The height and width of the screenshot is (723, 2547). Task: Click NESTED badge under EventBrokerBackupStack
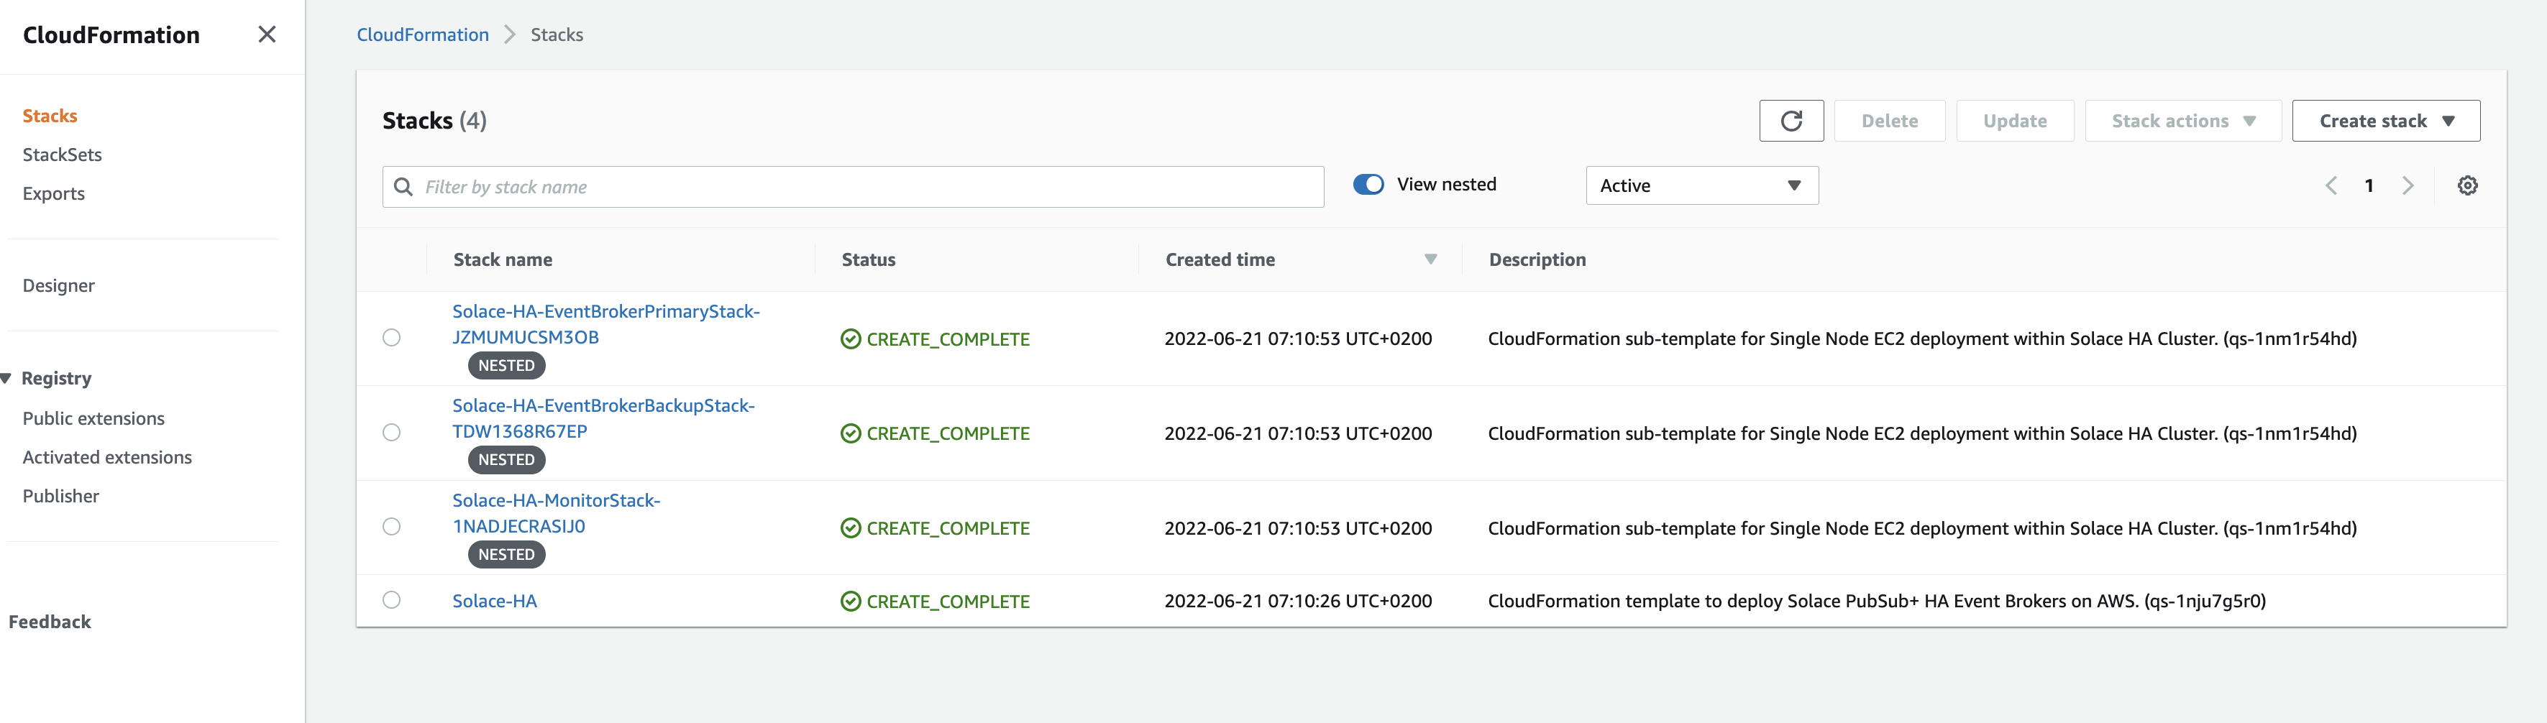click(506, 459)
